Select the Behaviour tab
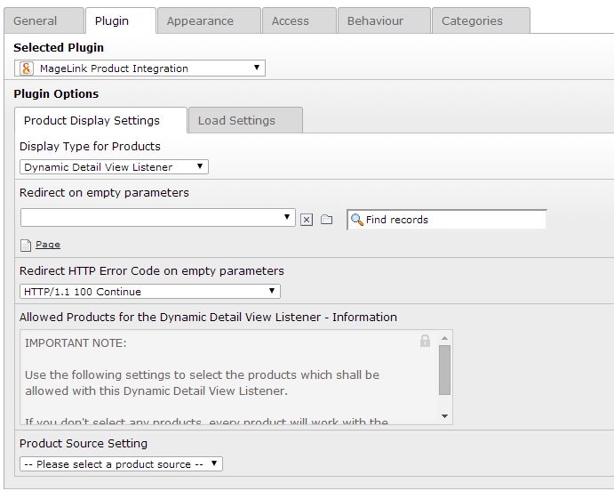Viewport: 614px width, 499px height. point(375,20)
